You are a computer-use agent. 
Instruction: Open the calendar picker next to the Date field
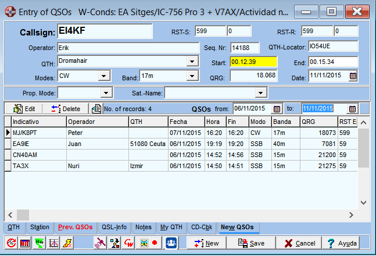[x=353, y=76]
